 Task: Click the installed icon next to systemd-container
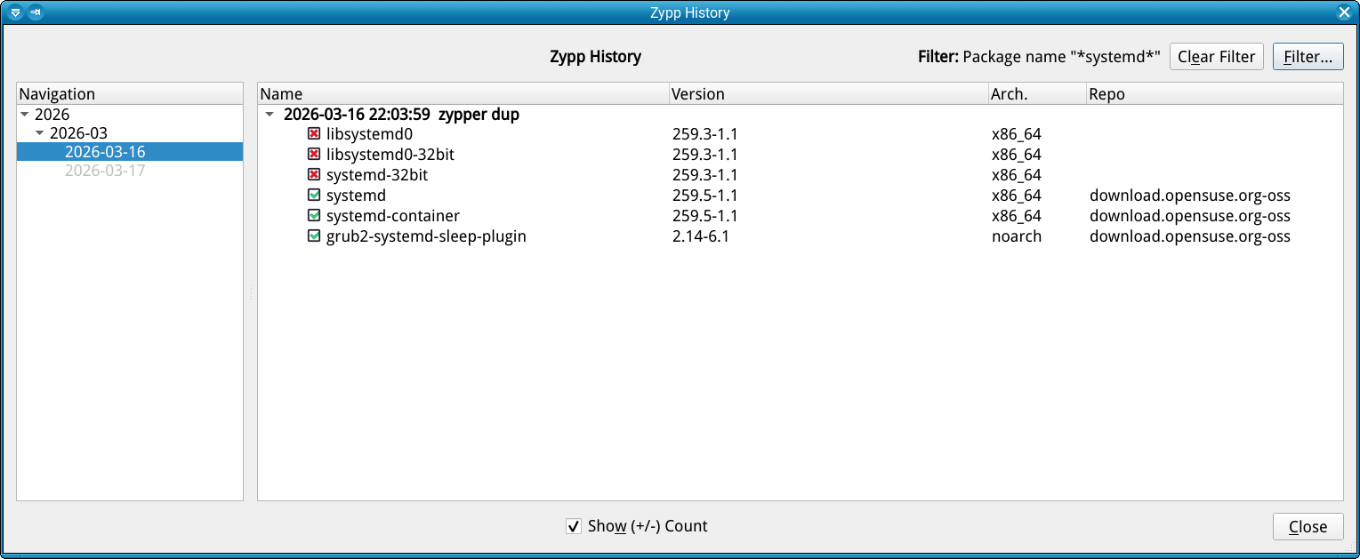314,216
